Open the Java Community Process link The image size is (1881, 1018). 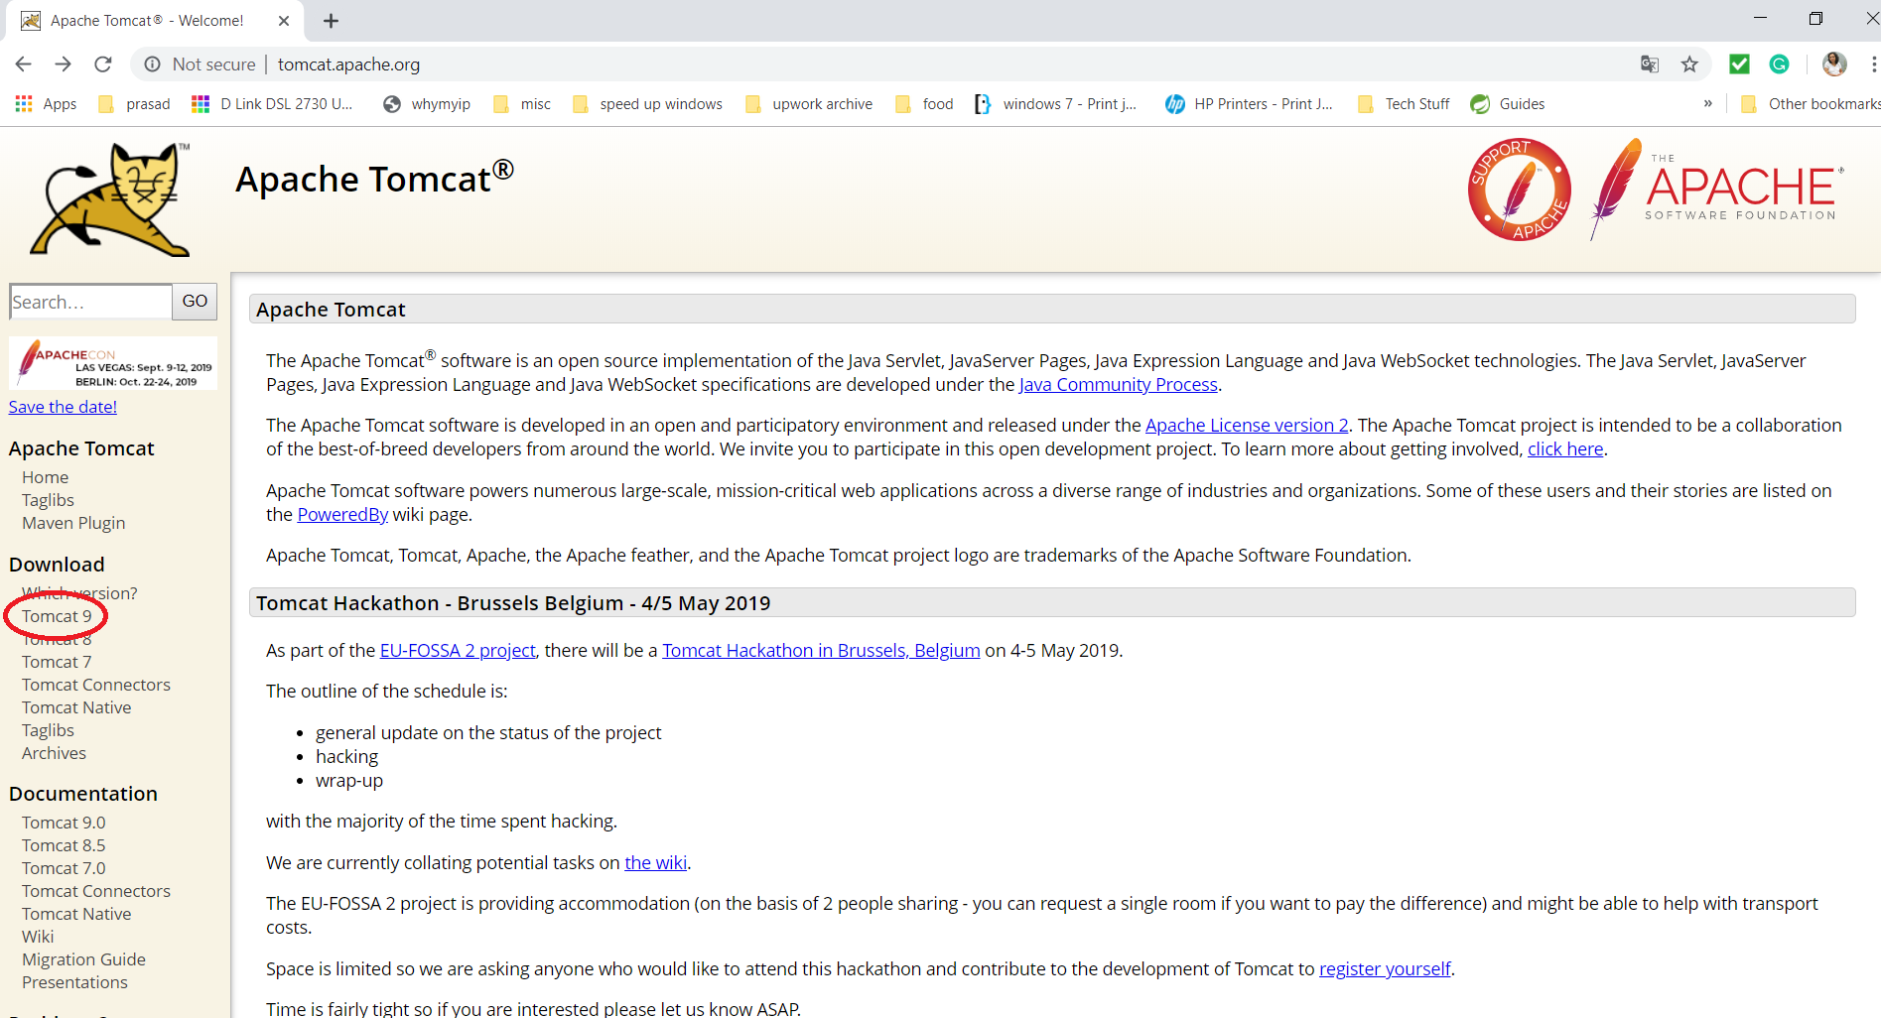[1118, 385]
